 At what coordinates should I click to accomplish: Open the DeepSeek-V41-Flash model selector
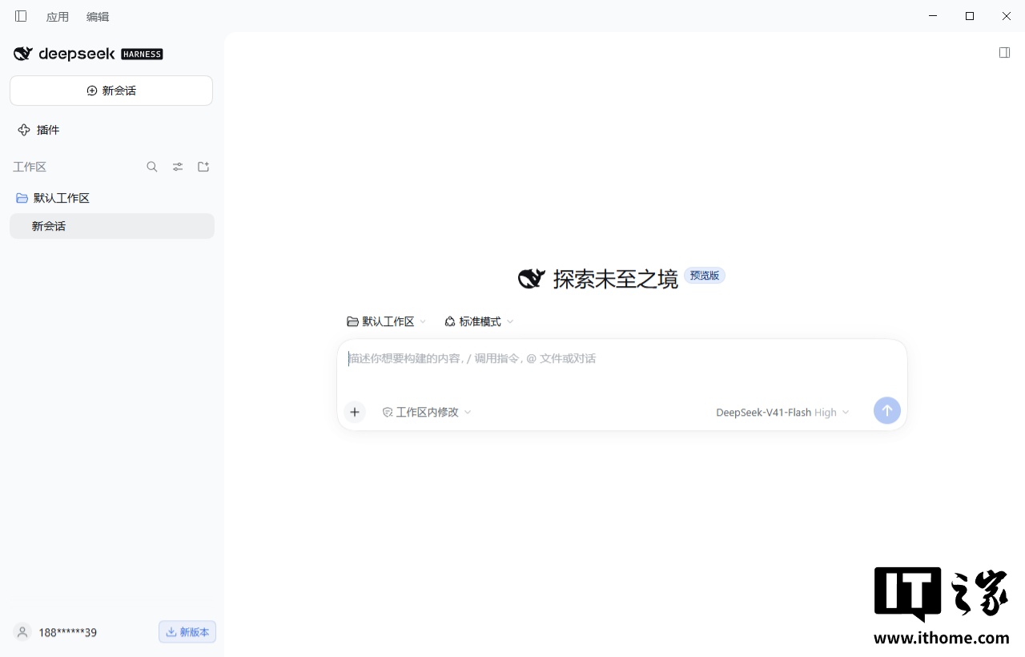click(x=782, y=412)
